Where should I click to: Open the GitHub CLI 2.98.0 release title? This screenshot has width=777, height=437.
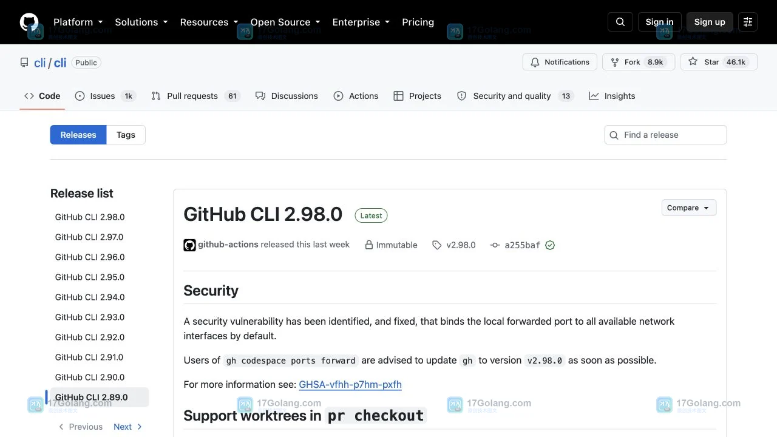[263, 214]
